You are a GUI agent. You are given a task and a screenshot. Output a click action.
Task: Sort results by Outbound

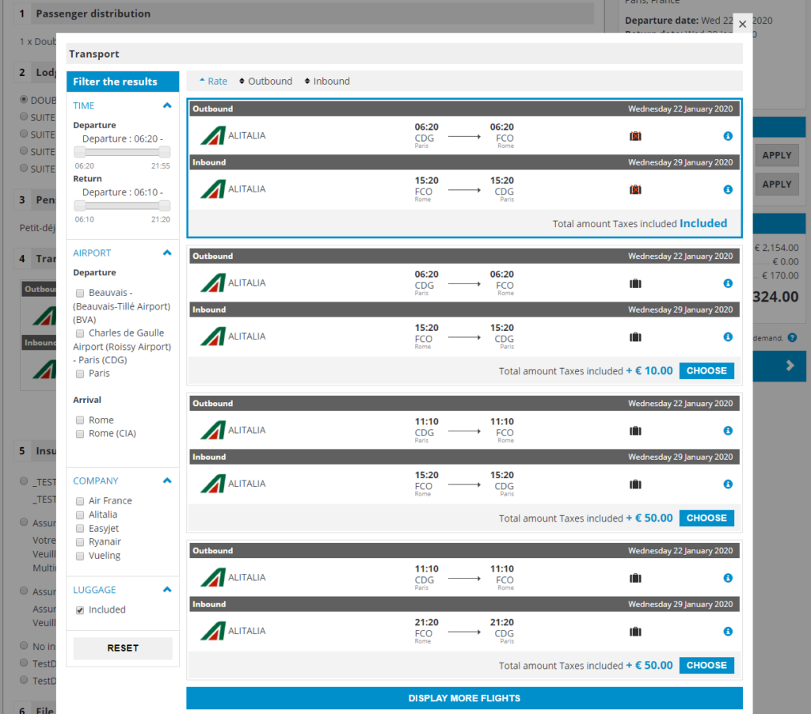tap(265, 82)
